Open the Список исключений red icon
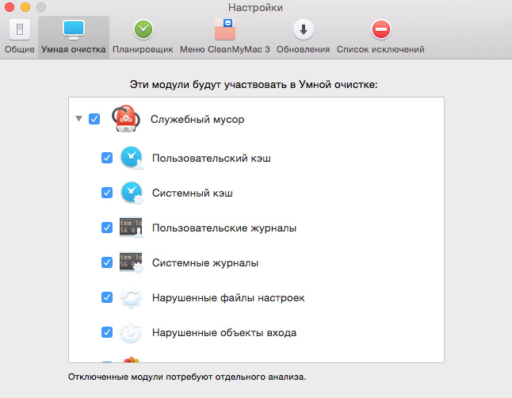Viewport: 512px width, 398px height. (381, 29)
